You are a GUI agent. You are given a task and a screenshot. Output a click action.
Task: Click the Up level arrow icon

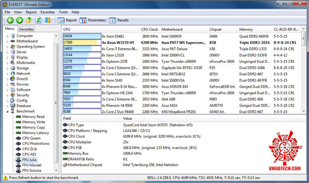tap(29, 20)
